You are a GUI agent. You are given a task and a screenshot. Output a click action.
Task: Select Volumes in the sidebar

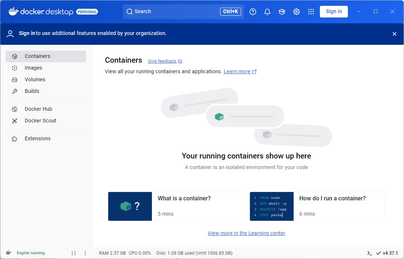click(46, 79)
